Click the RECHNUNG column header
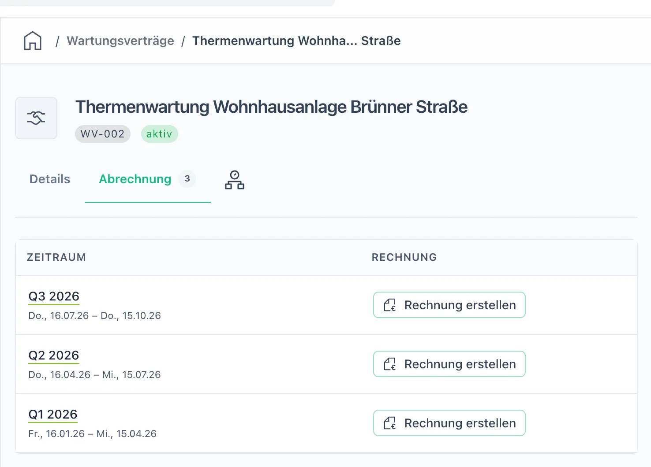This screenshot has height=467, width=651. (404, 257)
